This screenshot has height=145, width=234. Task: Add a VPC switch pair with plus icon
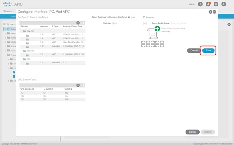pyautogui.click(x=78, y=85)
